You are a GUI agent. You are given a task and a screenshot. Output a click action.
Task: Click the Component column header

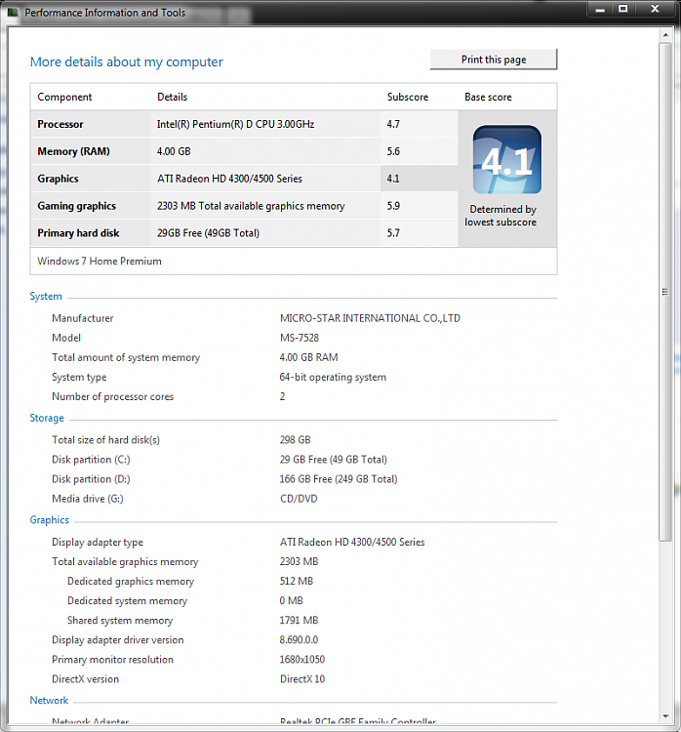point(64,97)
